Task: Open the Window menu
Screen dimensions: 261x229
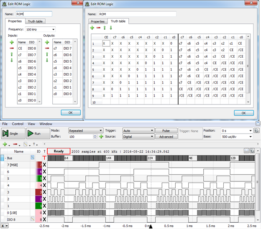Action: coord(46,124)
